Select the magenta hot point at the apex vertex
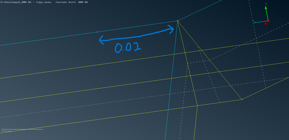The image size is (289, 140). pos(178,21)
